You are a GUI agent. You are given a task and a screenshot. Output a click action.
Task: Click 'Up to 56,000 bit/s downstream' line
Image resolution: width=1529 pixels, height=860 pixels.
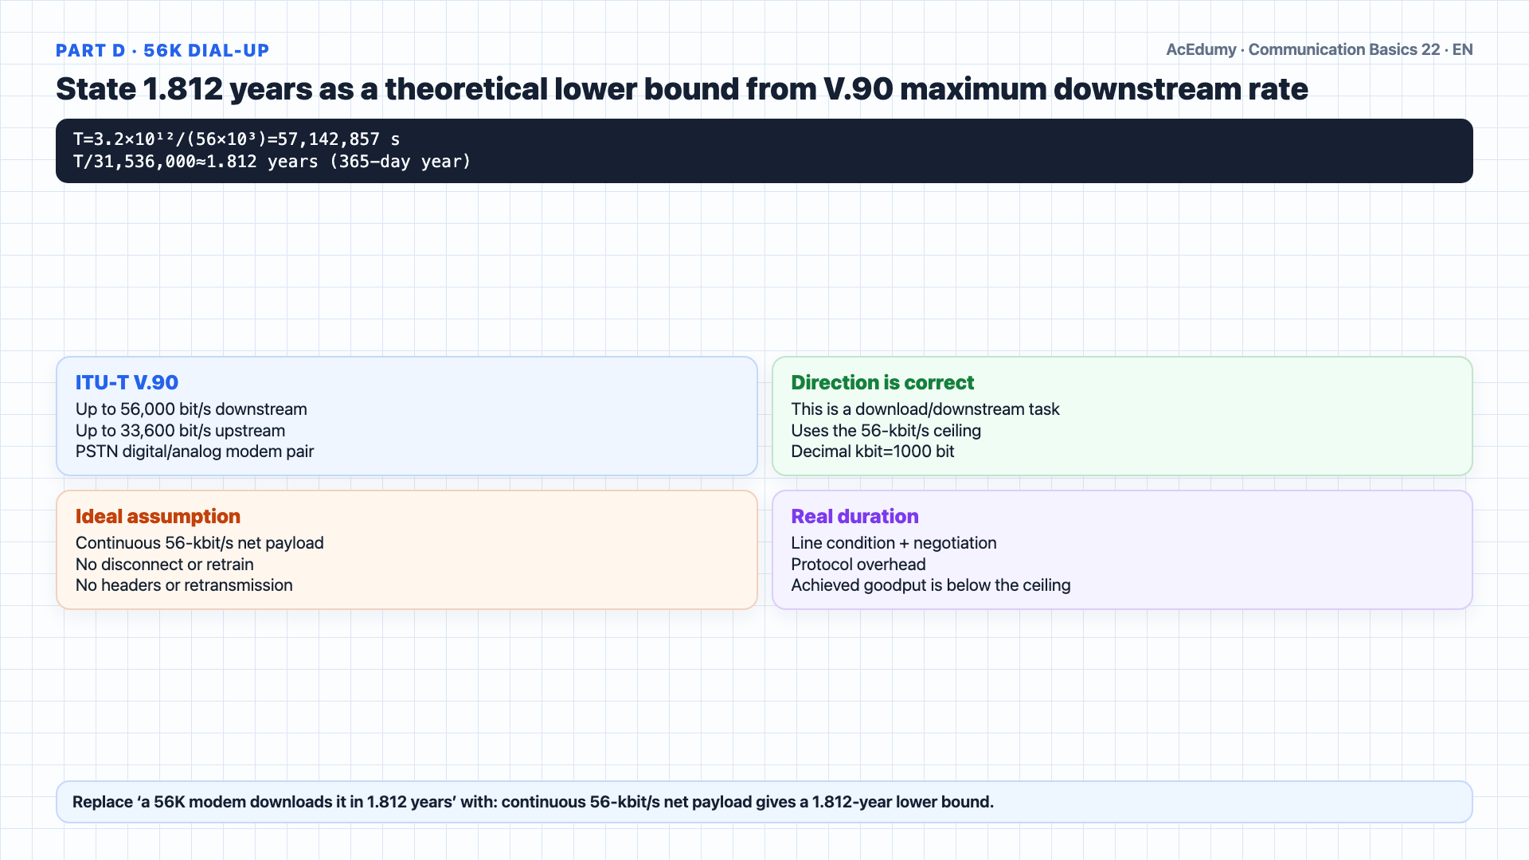[191, 409]
